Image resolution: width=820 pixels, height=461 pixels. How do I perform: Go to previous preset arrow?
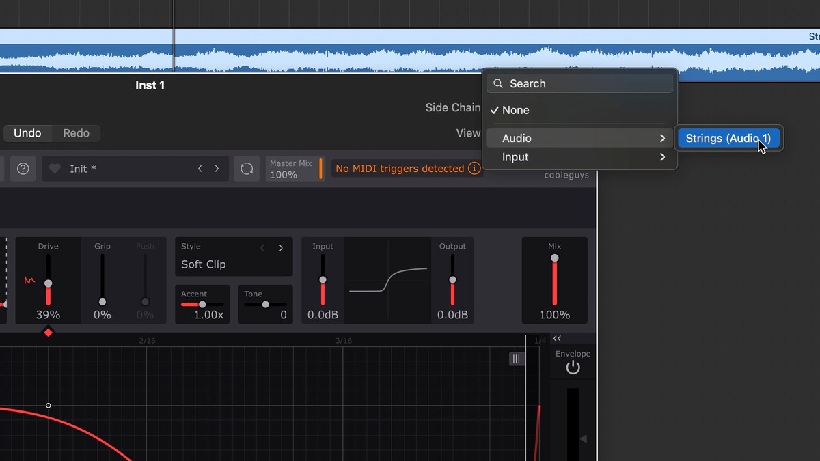[200, 169]
